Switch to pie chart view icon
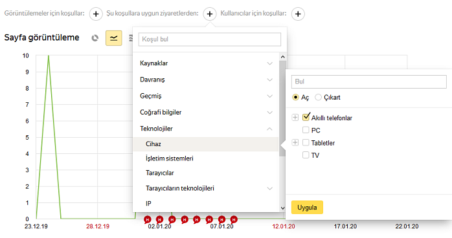The height and width of the screenshot is (238, 452). pyautogui.click(x=95, y=38)
